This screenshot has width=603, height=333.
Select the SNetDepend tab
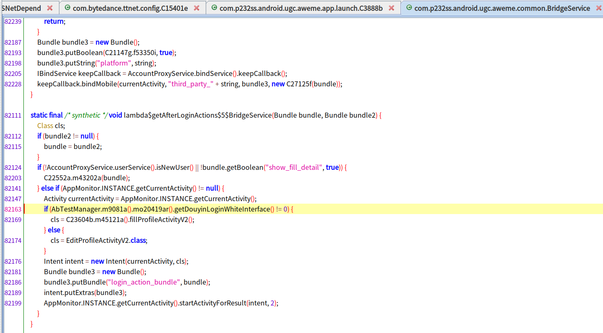coord(22,8)
